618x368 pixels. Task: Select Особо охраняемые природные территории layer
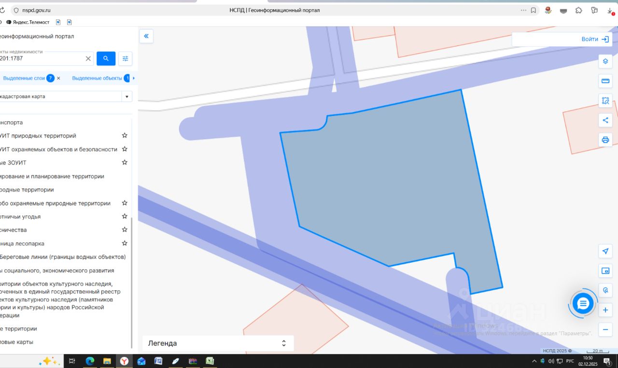coord(55,203)
